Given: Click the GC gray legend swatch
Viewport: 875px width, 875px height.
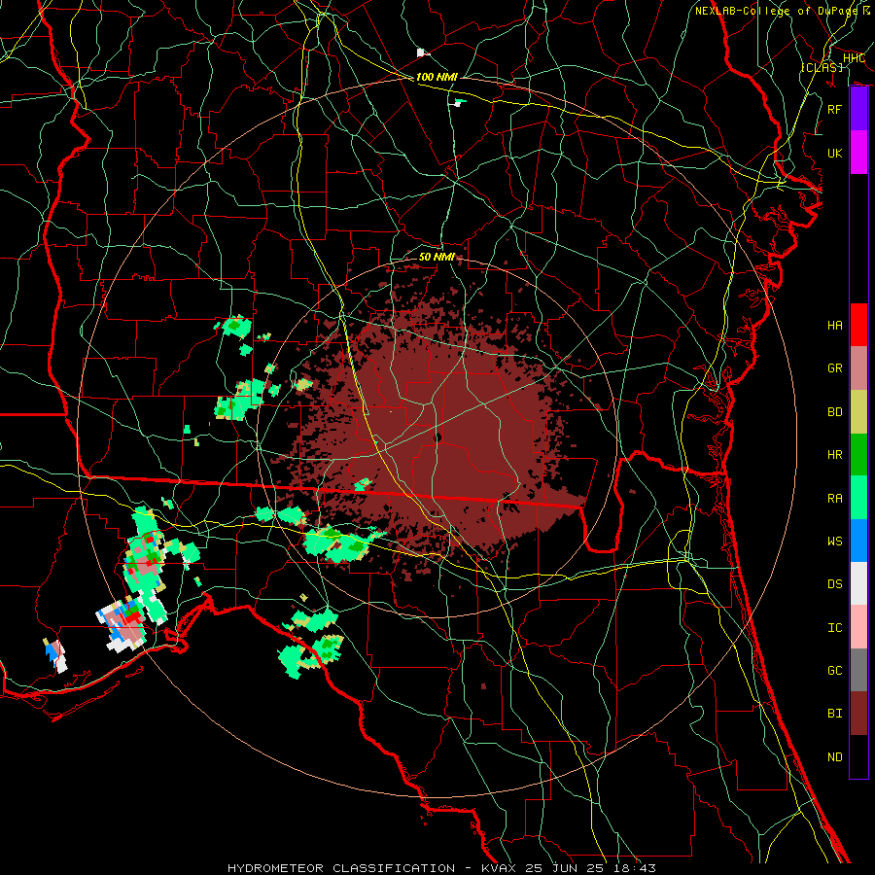Looking at the screenshot, I should coord(858,670).
